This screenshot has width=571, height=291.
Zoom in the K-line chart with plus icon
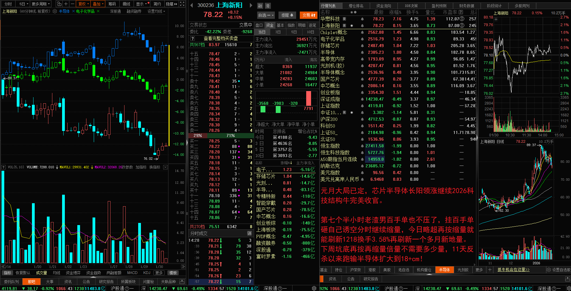(x=66, y=4)
